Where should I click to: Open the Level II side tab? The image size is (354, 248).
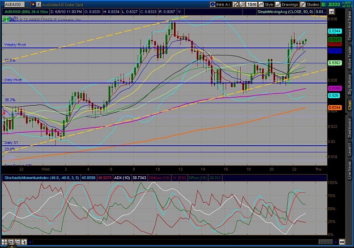[349, 149]
